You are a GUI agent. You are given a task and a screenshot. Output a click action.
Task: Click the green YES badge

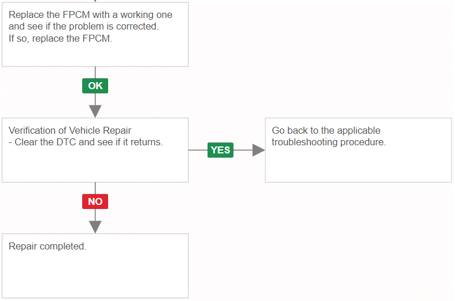220,150
